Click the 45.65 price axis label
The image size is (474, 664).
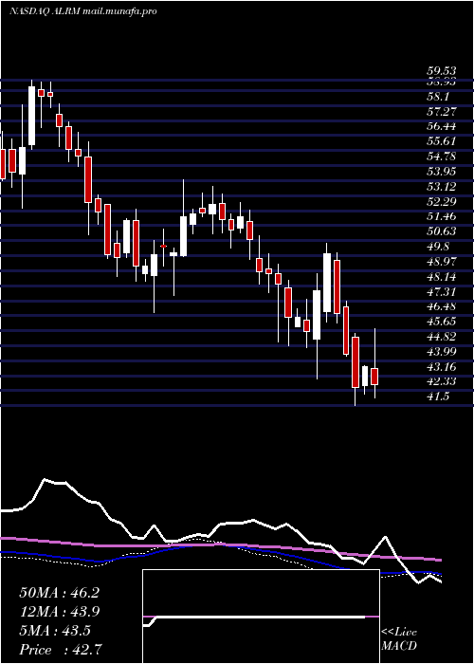click(x=442, y=322)
